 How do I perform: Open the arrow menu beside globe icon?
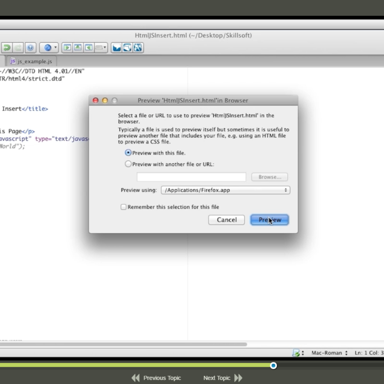coord(56,48)
